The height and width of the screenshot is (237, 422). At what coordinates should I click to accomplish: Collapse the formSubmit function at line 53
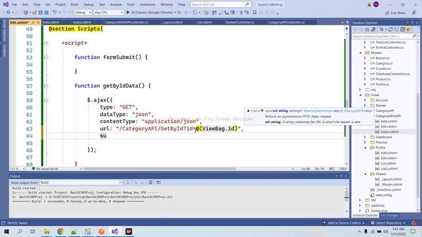(x=46, y=57)
